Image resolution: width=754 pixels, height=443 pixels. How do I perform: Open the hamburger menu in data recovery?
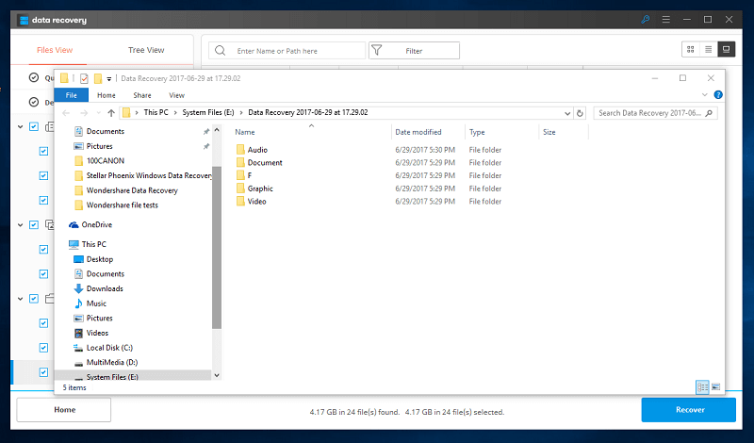[x=666, y=20]
